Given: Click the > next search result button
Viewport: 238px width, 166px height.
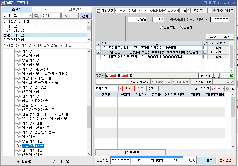Looking at the screenshot, I should (x=74, y=16).
